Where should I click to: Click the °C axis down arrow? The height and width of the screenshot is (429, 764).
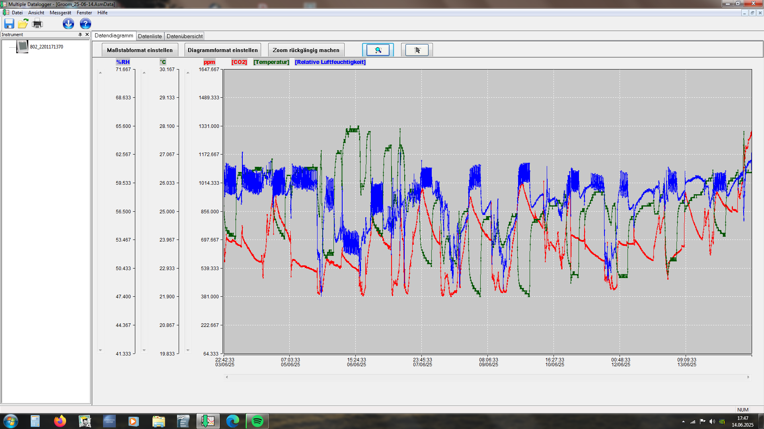pos(144,350)
